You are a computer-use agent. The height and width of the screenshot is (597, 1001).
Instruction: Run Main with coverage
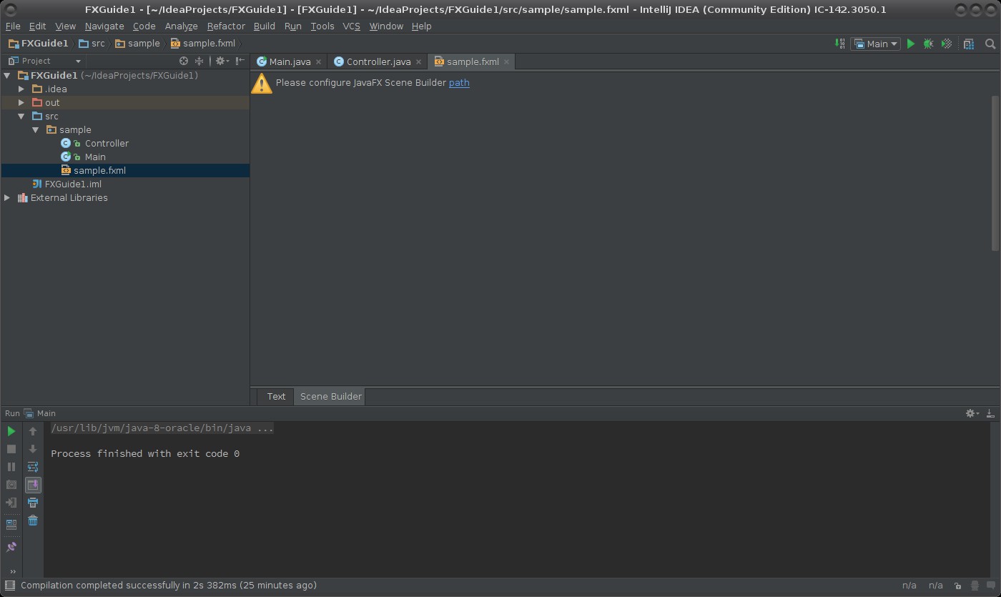(x=946, y=44)
